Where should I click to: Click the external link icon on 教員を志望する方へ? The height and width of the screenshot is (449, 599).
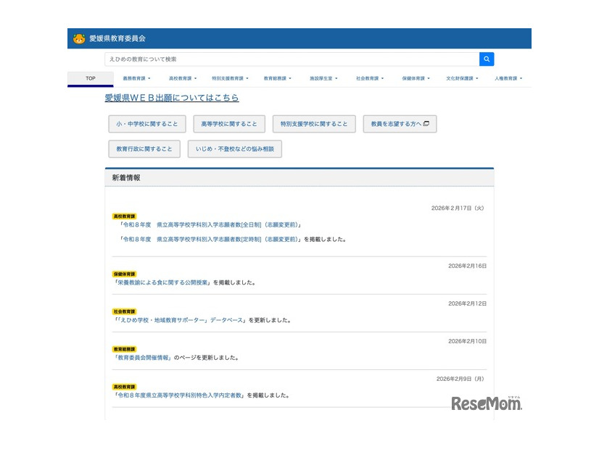tap(426, 124)
